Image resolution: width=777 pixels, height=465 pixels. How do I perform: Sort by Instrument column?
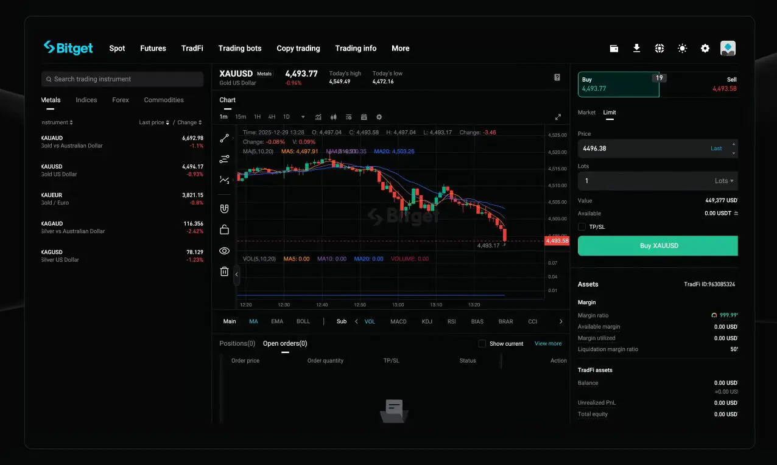click(x=57, y=122)
